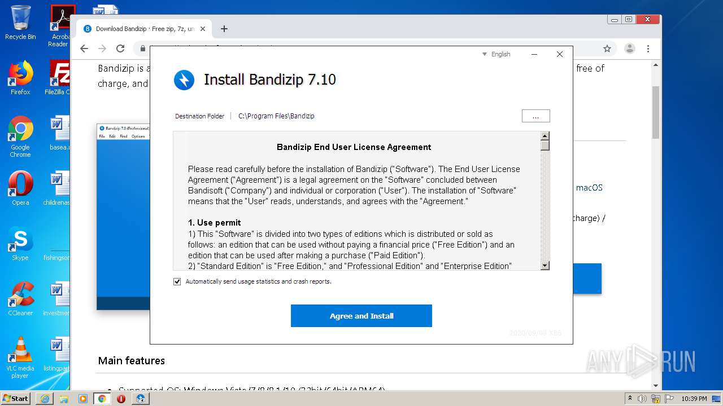
Task: Switch to Chrome taskbar button
Action: click(102, 399)
